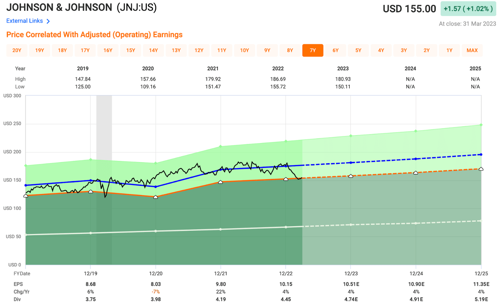Select the 17Y time range tab
Viewport: 503px width, 305px height.
click(x=85, y=50)
